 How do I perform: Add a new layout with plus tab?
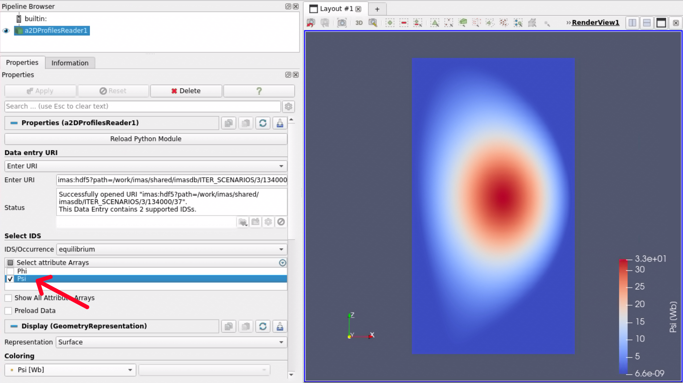point(377,9)
